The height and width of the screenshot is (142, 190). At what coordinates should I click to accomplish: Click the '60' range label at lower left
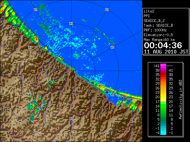(36, 133)
